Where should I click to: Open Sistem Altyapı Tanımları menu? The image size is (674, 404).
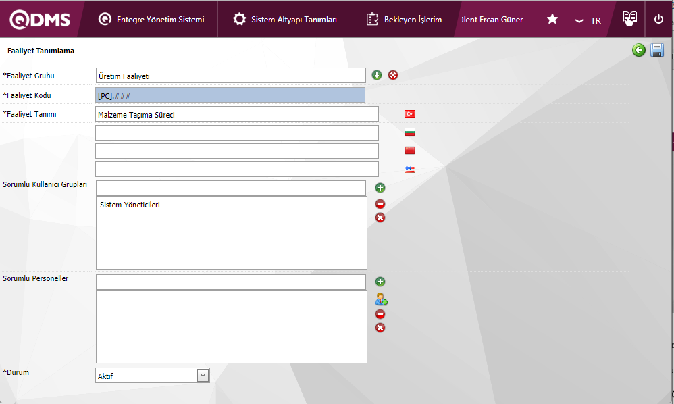pos(284,20)
